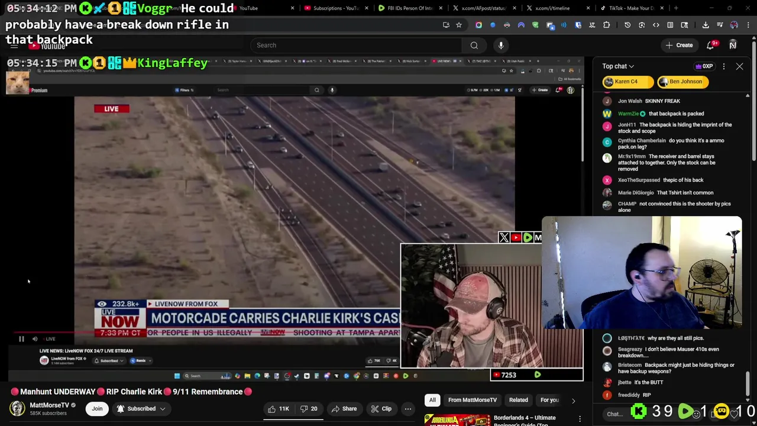Open Ben Johnson super chat chip
The height and width of the screenshot is (426, 757).
[x=682, y=82]
